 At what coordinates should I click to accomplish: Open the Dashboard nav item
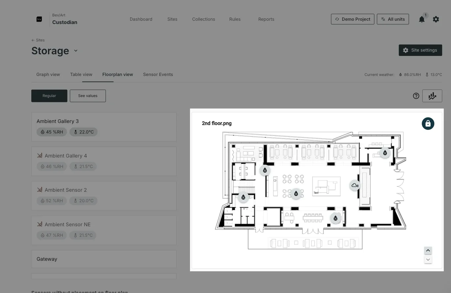[x=141, y=19]
